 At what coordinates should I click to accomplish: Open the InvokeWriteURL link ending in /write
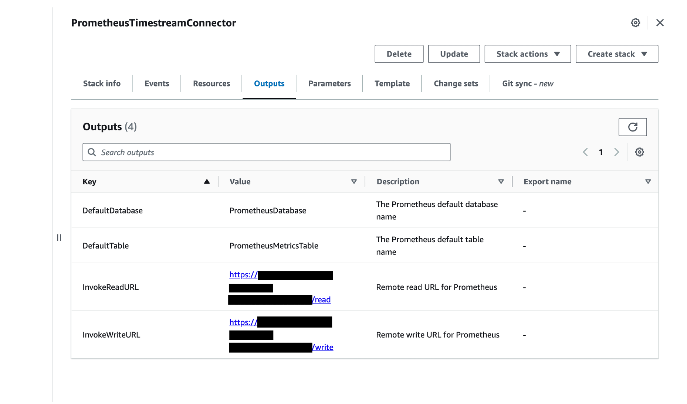coord(324,347)
